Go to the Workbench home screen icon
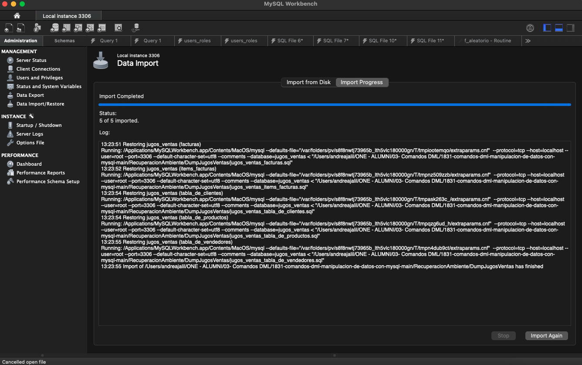The height and width of the screenshot is (365, 582). (17, 16)
